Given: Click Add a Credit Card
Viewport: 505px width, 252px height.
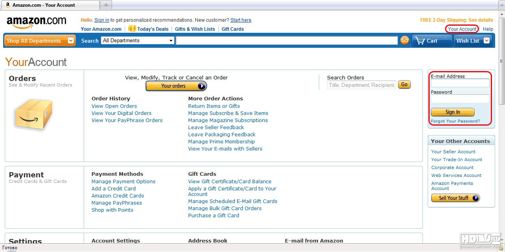Looking at the screenshot, I should [114, 189].
